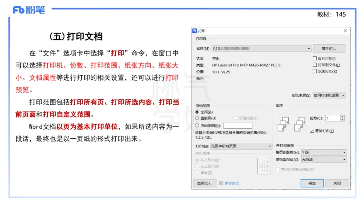Click the Word icon in Print dialog title
363x204 pixels.
(x=195, y=31)
